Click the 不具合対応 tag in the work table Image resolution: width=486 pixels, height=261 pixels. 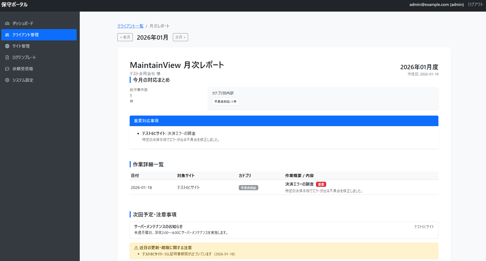(248, 188)
